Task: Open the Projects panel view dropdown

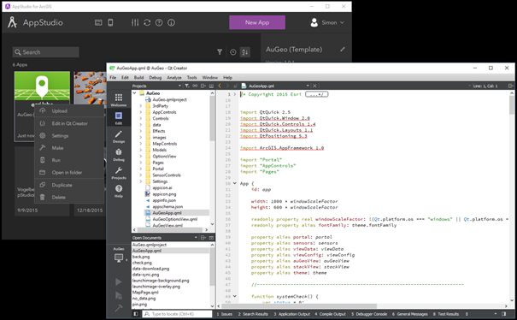Action: pos(179,86)
